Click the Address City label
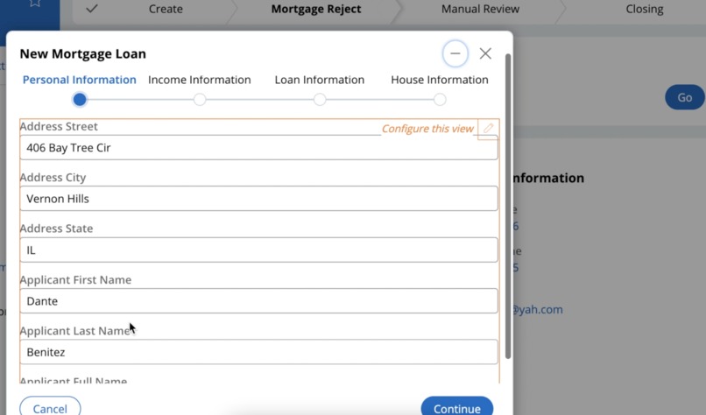Image resolution: width=706 pixels, height=415 pixels. click(53, 178)
